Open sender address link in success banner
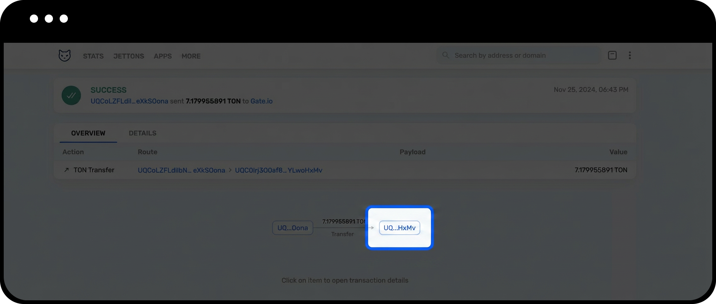Image resolution: width=716 pixels, height=304 pixels. point(129,101)
